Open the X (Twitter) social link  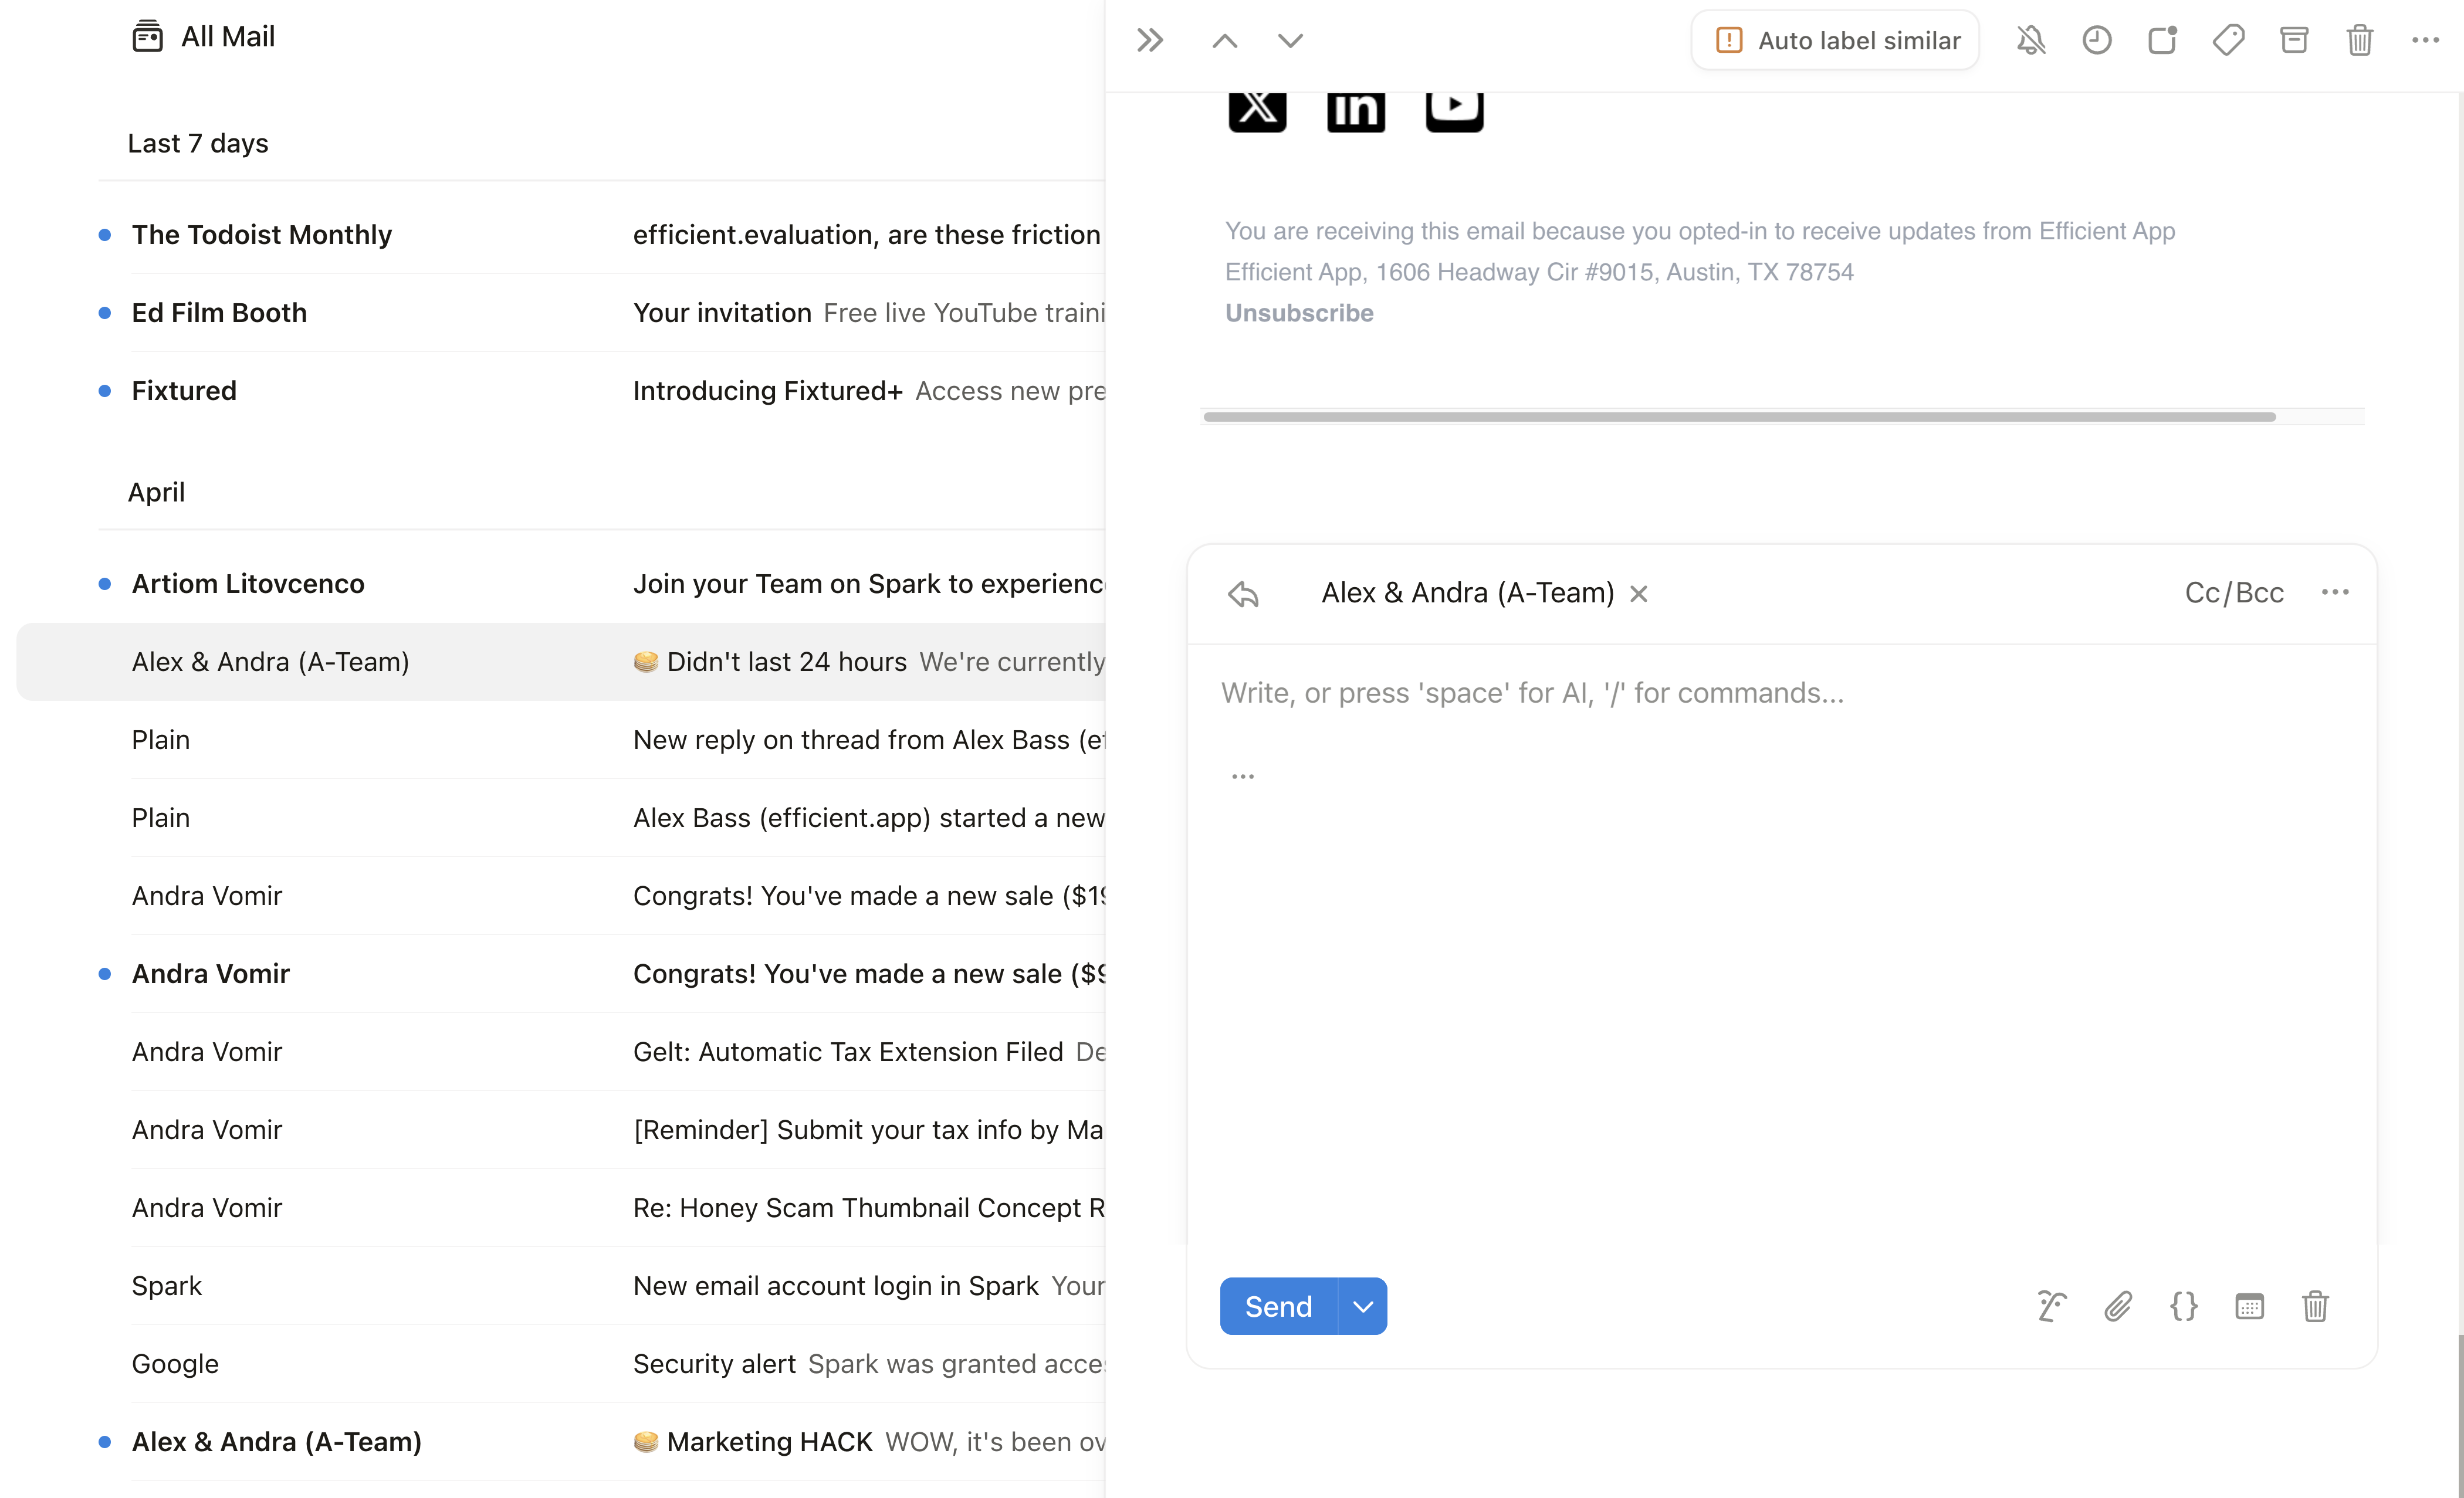point(1257,112)
